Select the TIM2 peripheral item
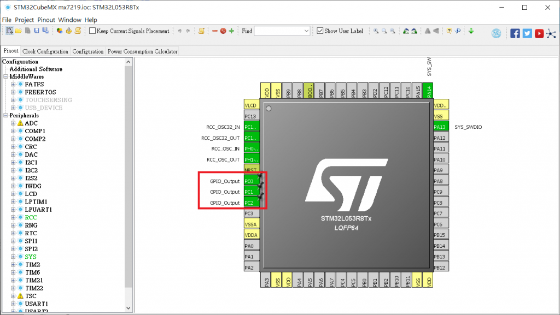 32,265
